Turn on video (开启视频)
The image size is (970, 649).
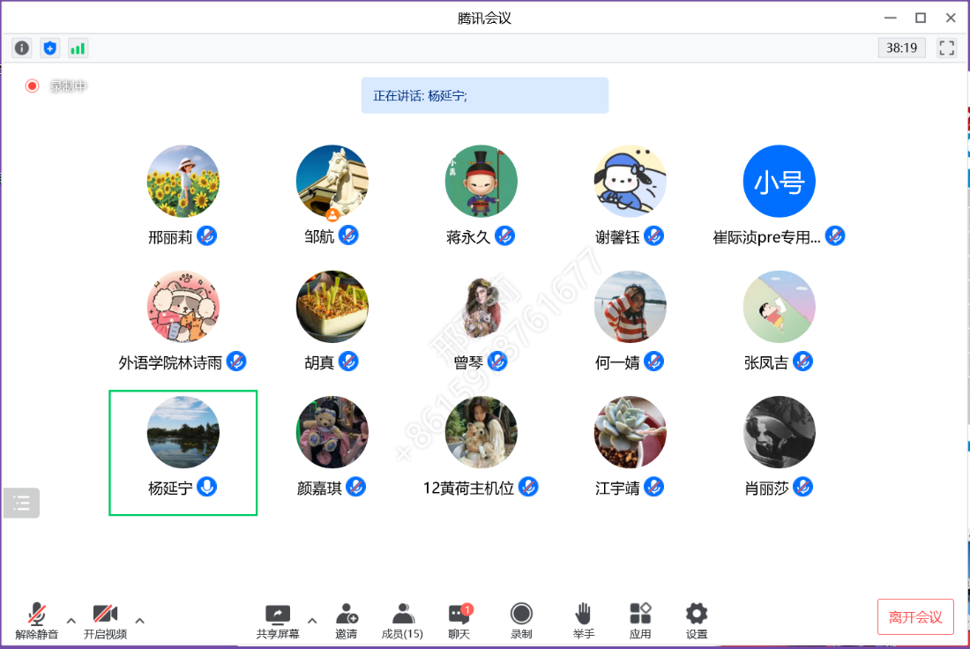tap(105, 620)
